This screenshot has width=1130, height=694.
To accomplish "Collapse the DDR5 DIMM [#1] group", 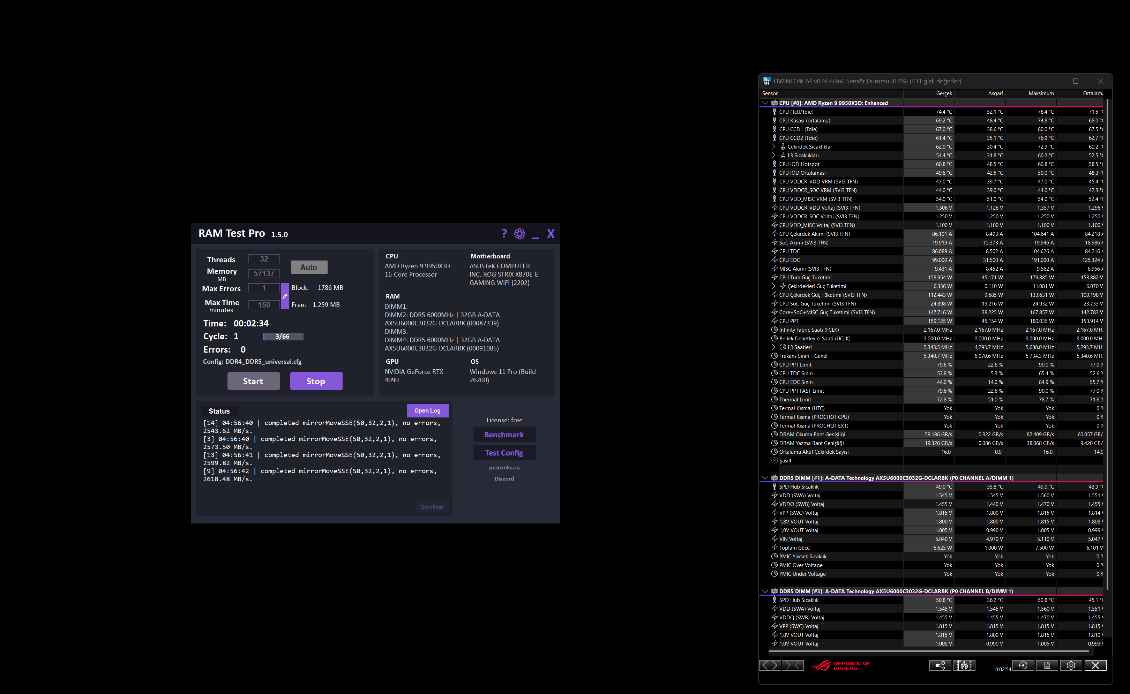I will click(x=765, y=478).
